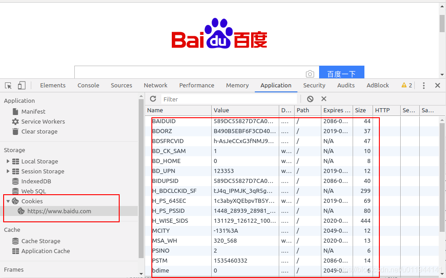Screen dimensions: 446x278
Task: Select the MCITY cookie row
Action: pos(292,230)
